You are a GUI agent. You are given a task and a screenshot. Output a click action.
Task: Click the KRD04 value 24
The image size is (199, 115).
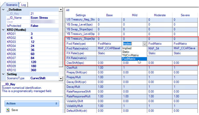pyautogui.click(x=33, y=46)
